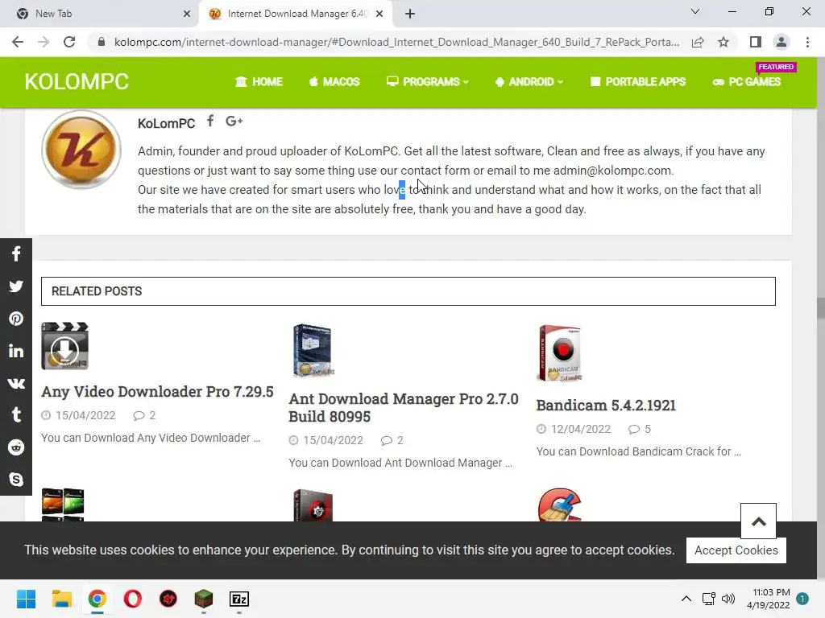Open KoLomPC author's Google+ profile icon
This screenshot has height=618, width=825.
pos(234,122)
